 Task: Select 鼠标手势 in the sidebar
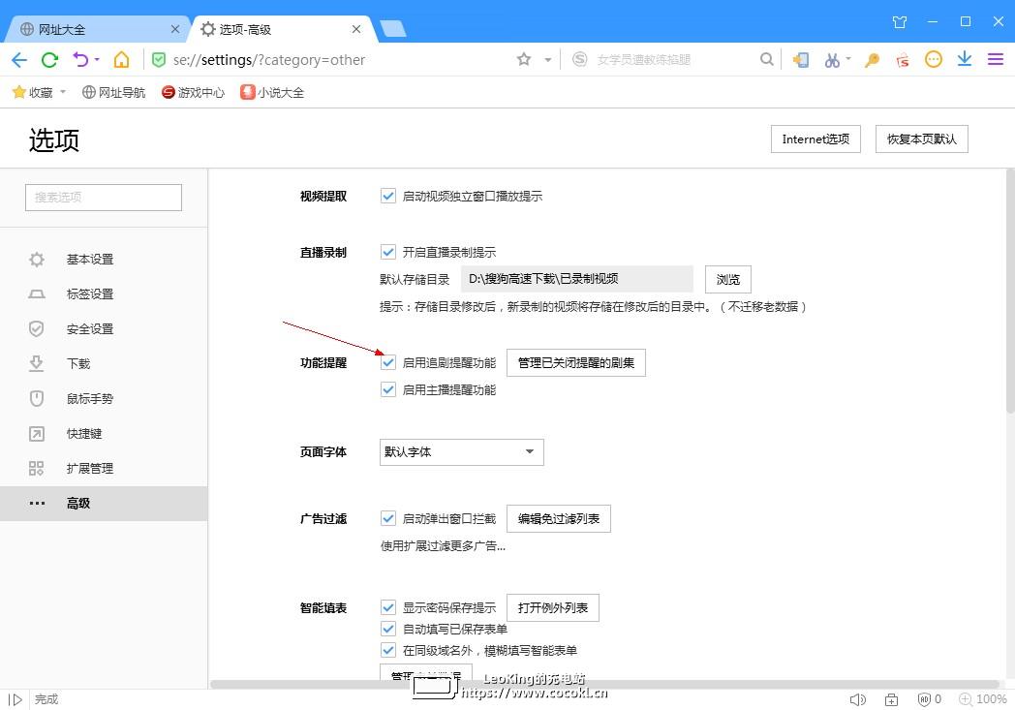[104, 399]
